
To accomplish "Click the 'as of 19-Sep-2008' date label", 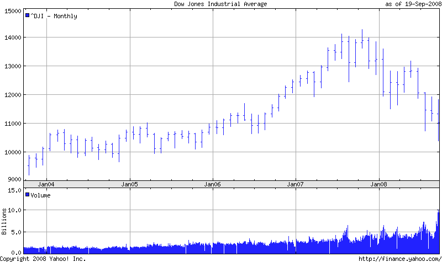I will click(x=413, y=4).
